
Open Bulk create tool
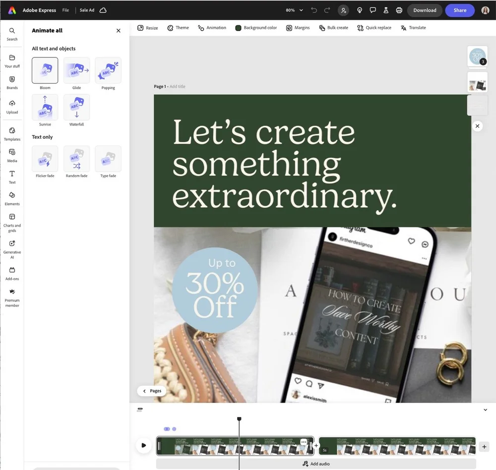point(333,28)
